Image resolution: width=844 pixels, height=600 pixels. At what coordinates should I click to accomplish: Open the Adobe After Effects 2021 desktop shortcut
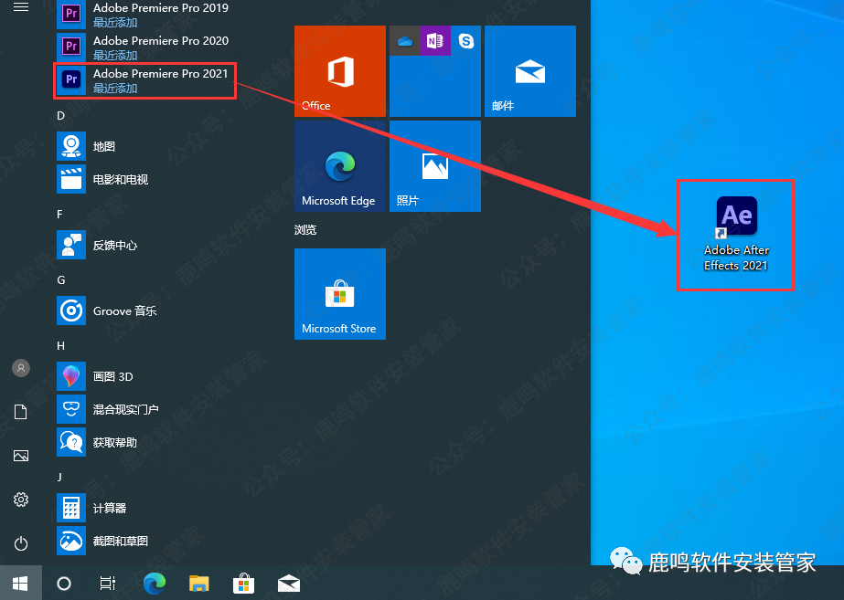pyautogui.click(x=736, y=235)
